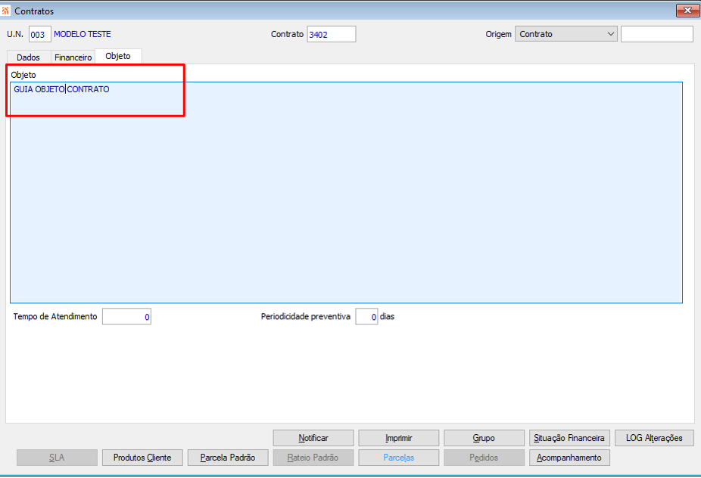This screenshot has height=478, width=701.
Task: Open Produtos Cliente
Action: click(142, 458)
